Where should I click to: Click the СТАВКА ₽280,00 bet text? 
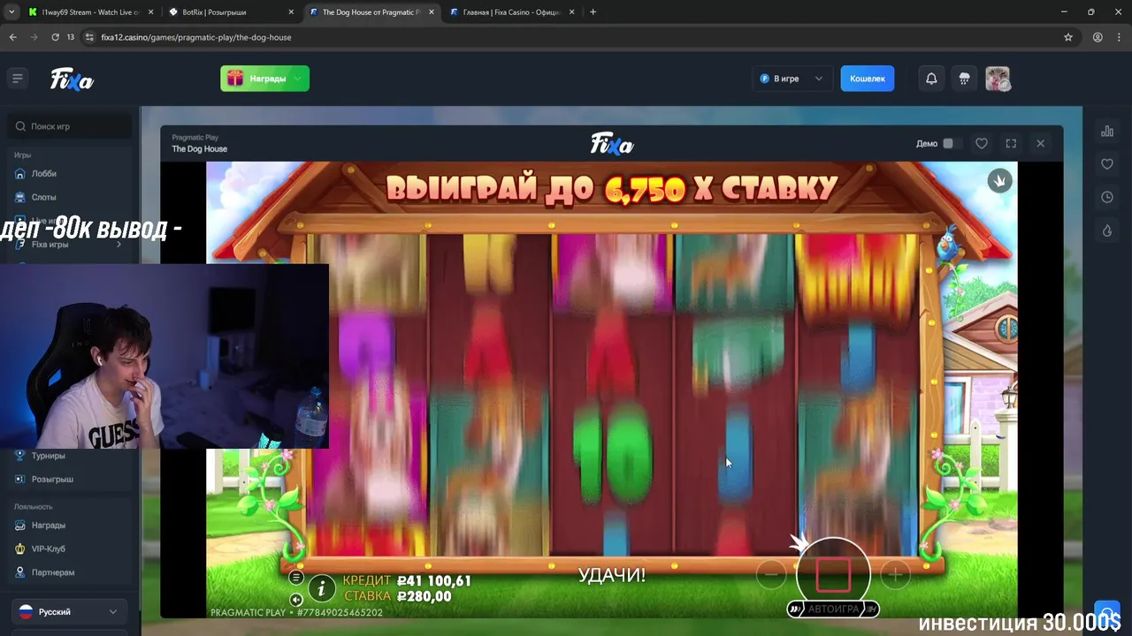[x=397, y=596]
